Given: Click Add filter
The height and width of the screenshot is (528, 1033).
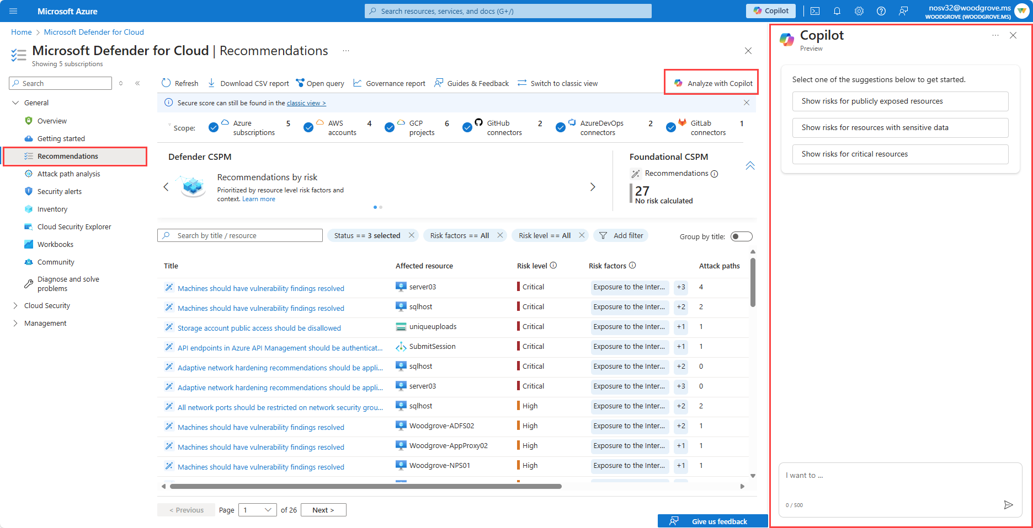Looking at the screenshot, I should (621, 235).
